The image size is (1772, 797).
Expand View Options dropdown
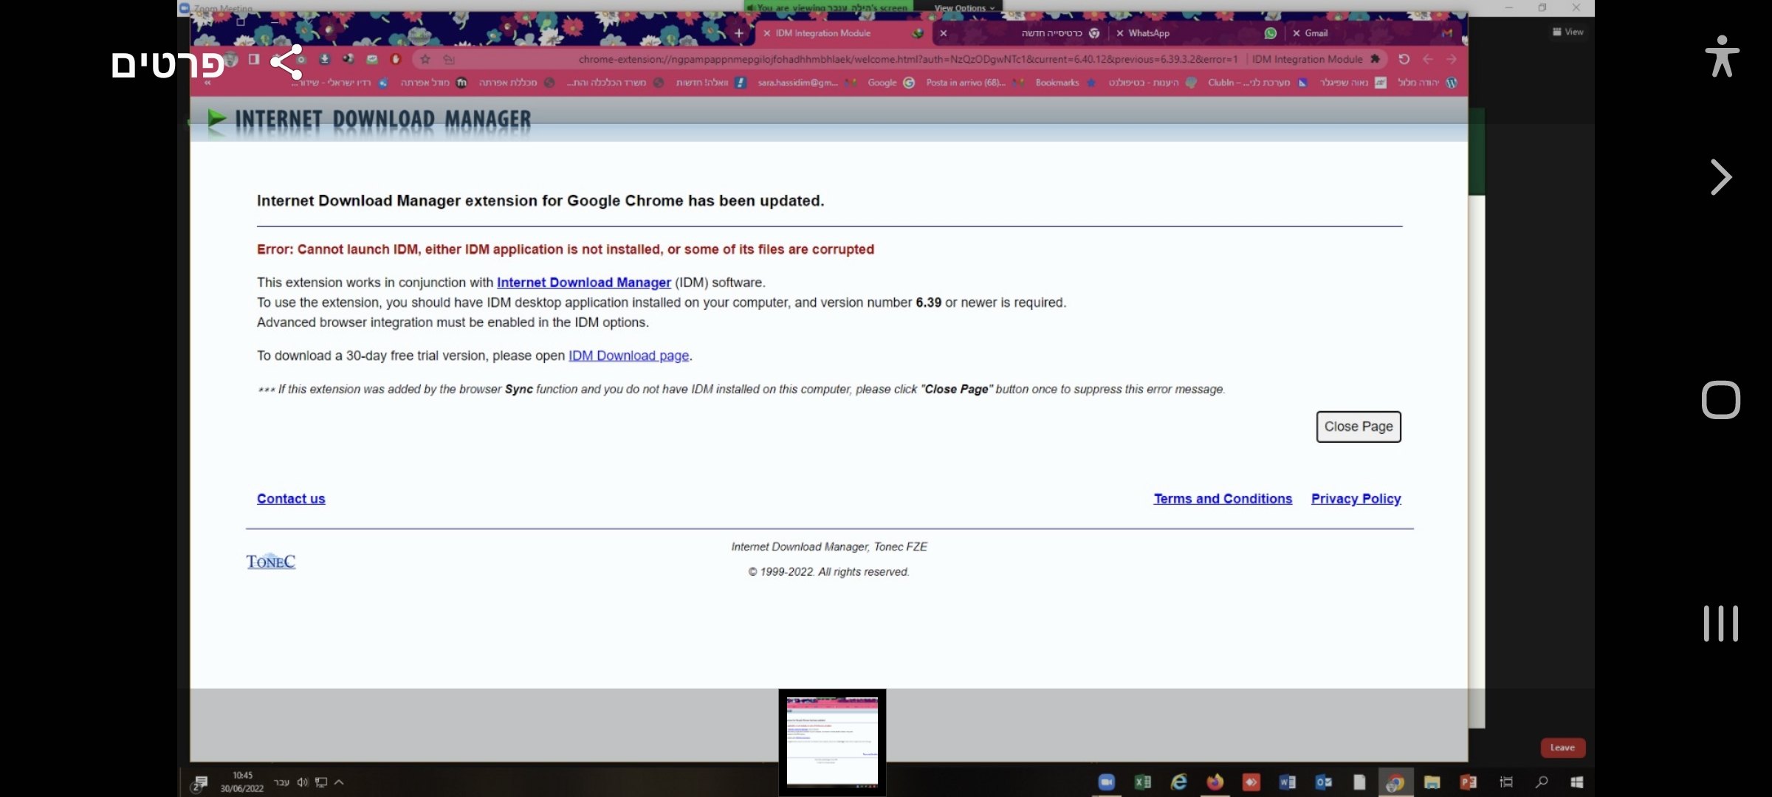[964, 8]
